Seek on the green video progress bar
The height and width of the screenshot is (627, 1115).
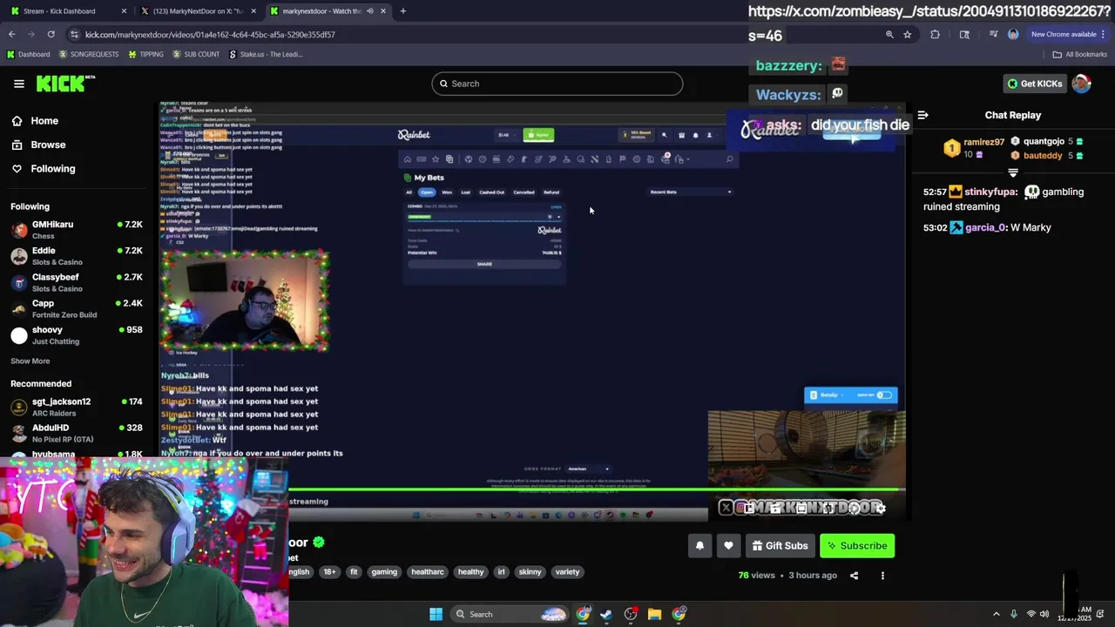point(532,489)
